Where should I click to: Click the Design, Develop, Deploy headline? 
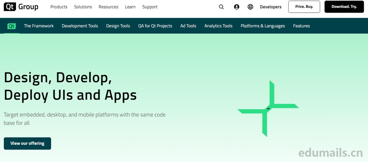point(70,87)
